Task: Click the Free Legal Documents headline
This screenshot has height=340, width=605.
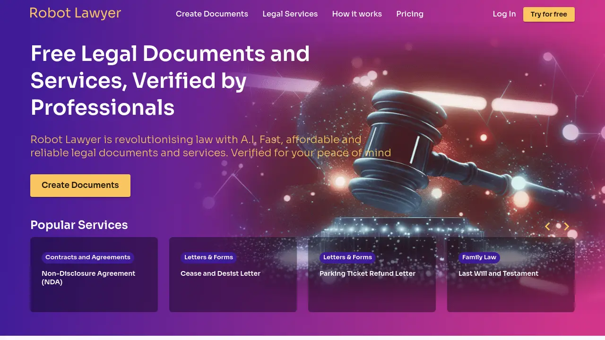Action: click(170, 80)
